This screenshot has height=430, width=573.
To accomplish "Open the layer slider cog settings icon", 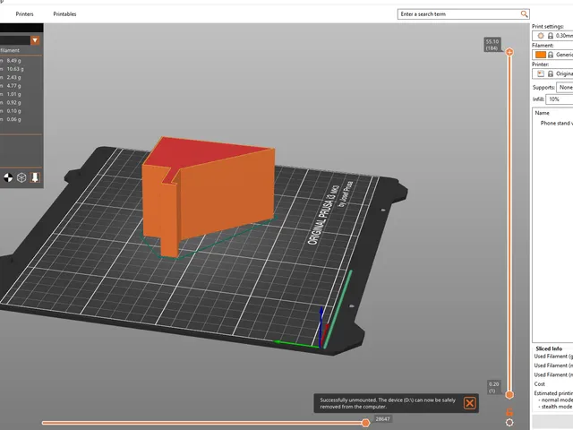I will coord(509,423).
